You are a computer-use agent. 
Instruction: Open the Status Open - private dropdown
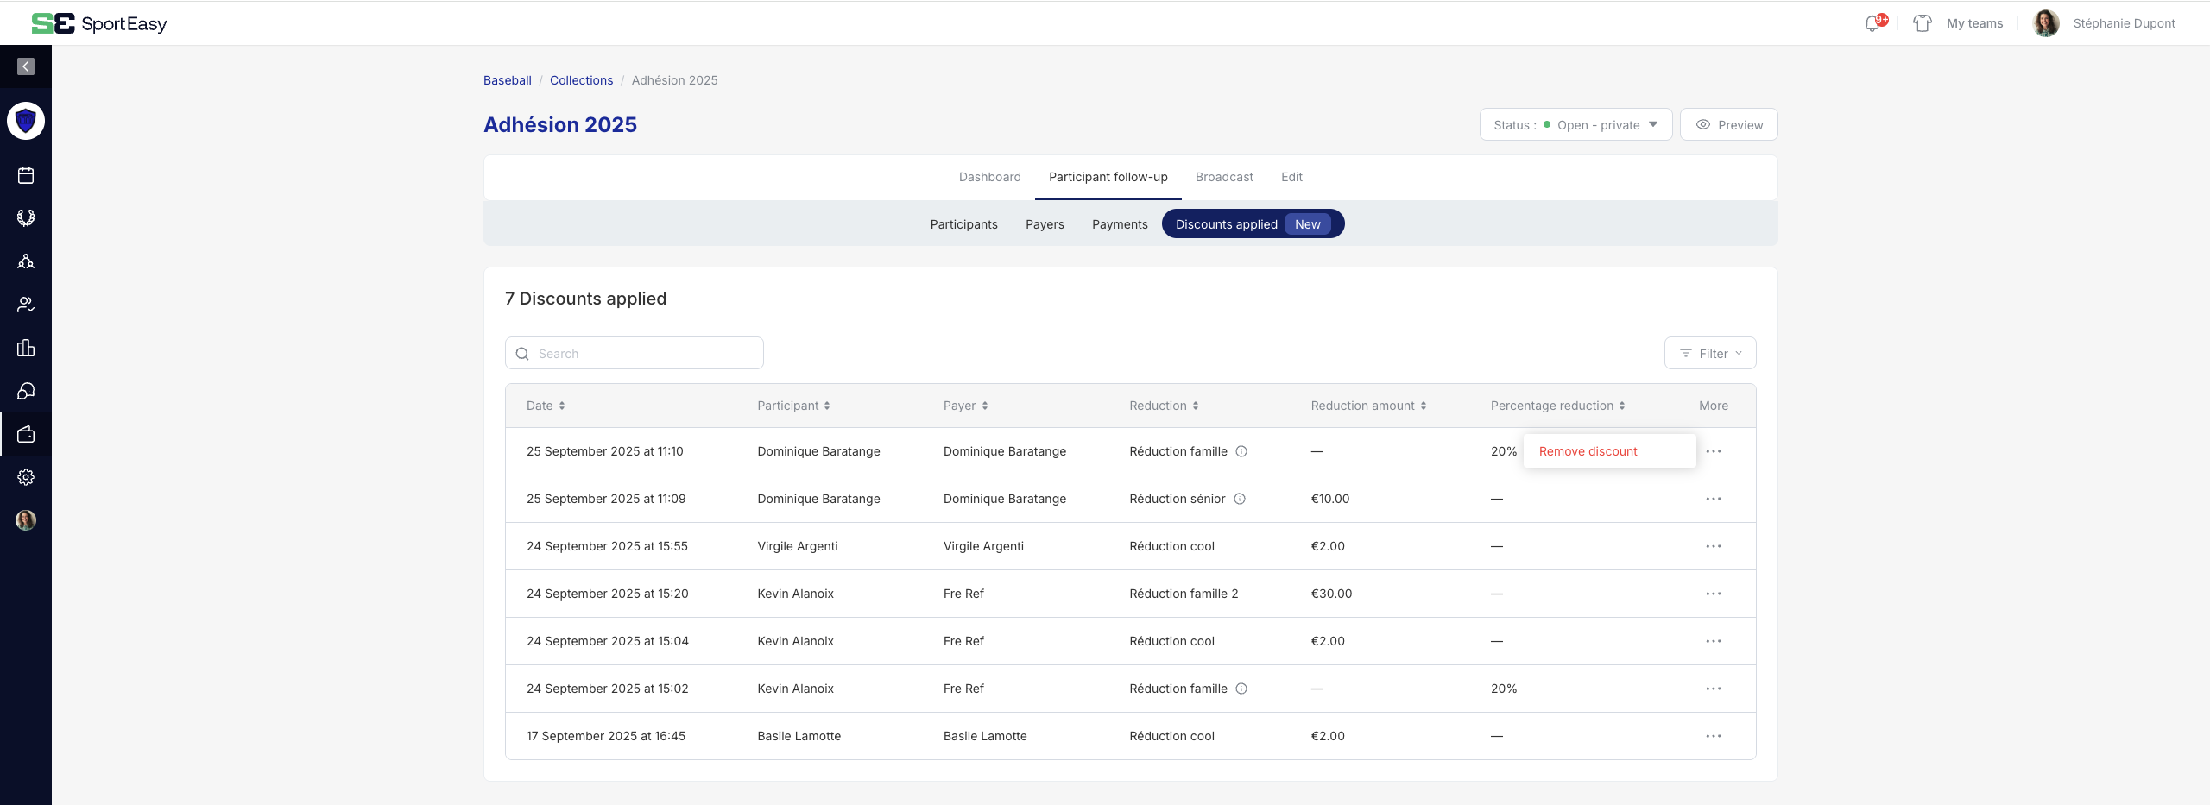pyautogui.click(x=1575, y=125)
